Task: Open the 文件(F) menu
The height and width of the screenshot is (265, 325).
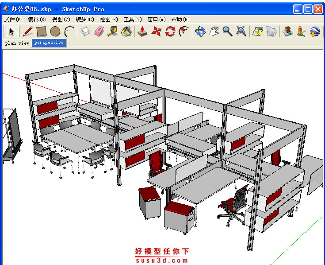Action: [x=13, y=19]
